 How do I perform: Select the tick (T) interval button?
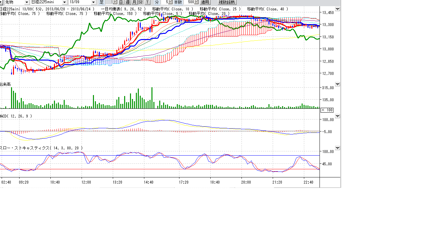[x=147, y=2]
